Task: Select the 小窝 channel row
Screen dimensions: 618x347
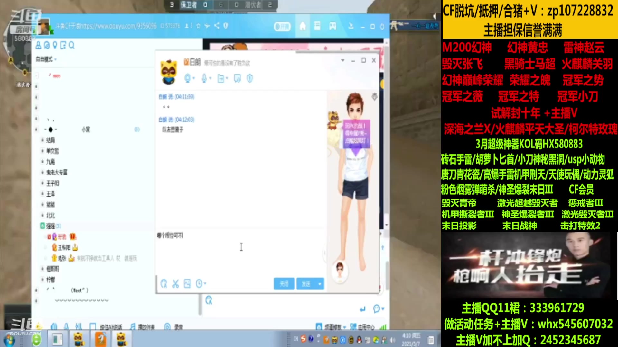Action: click(93, 129)
